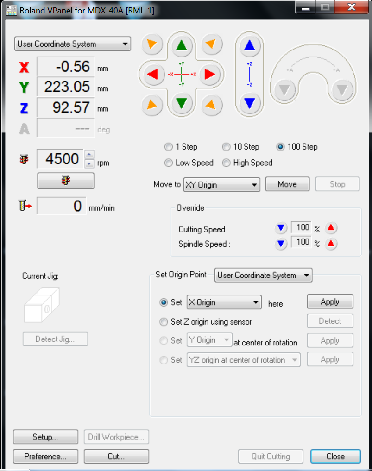
Task: Open the Setup dialog
Action: coord(45,437)
